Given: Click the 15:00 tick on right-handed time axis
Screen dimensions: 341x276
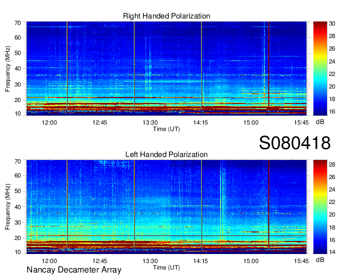Looking at the screenshot, I should [x=251, y=122].
